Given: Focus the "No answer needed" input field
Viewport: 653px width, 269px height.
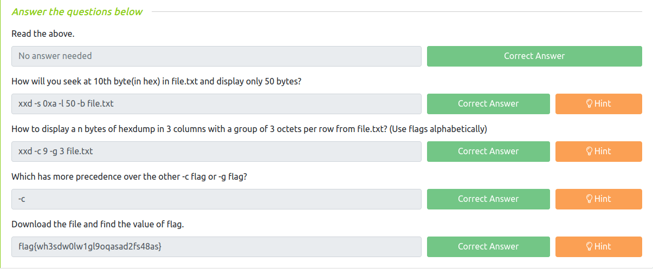Looking at the screenshot, I should 216,56.
